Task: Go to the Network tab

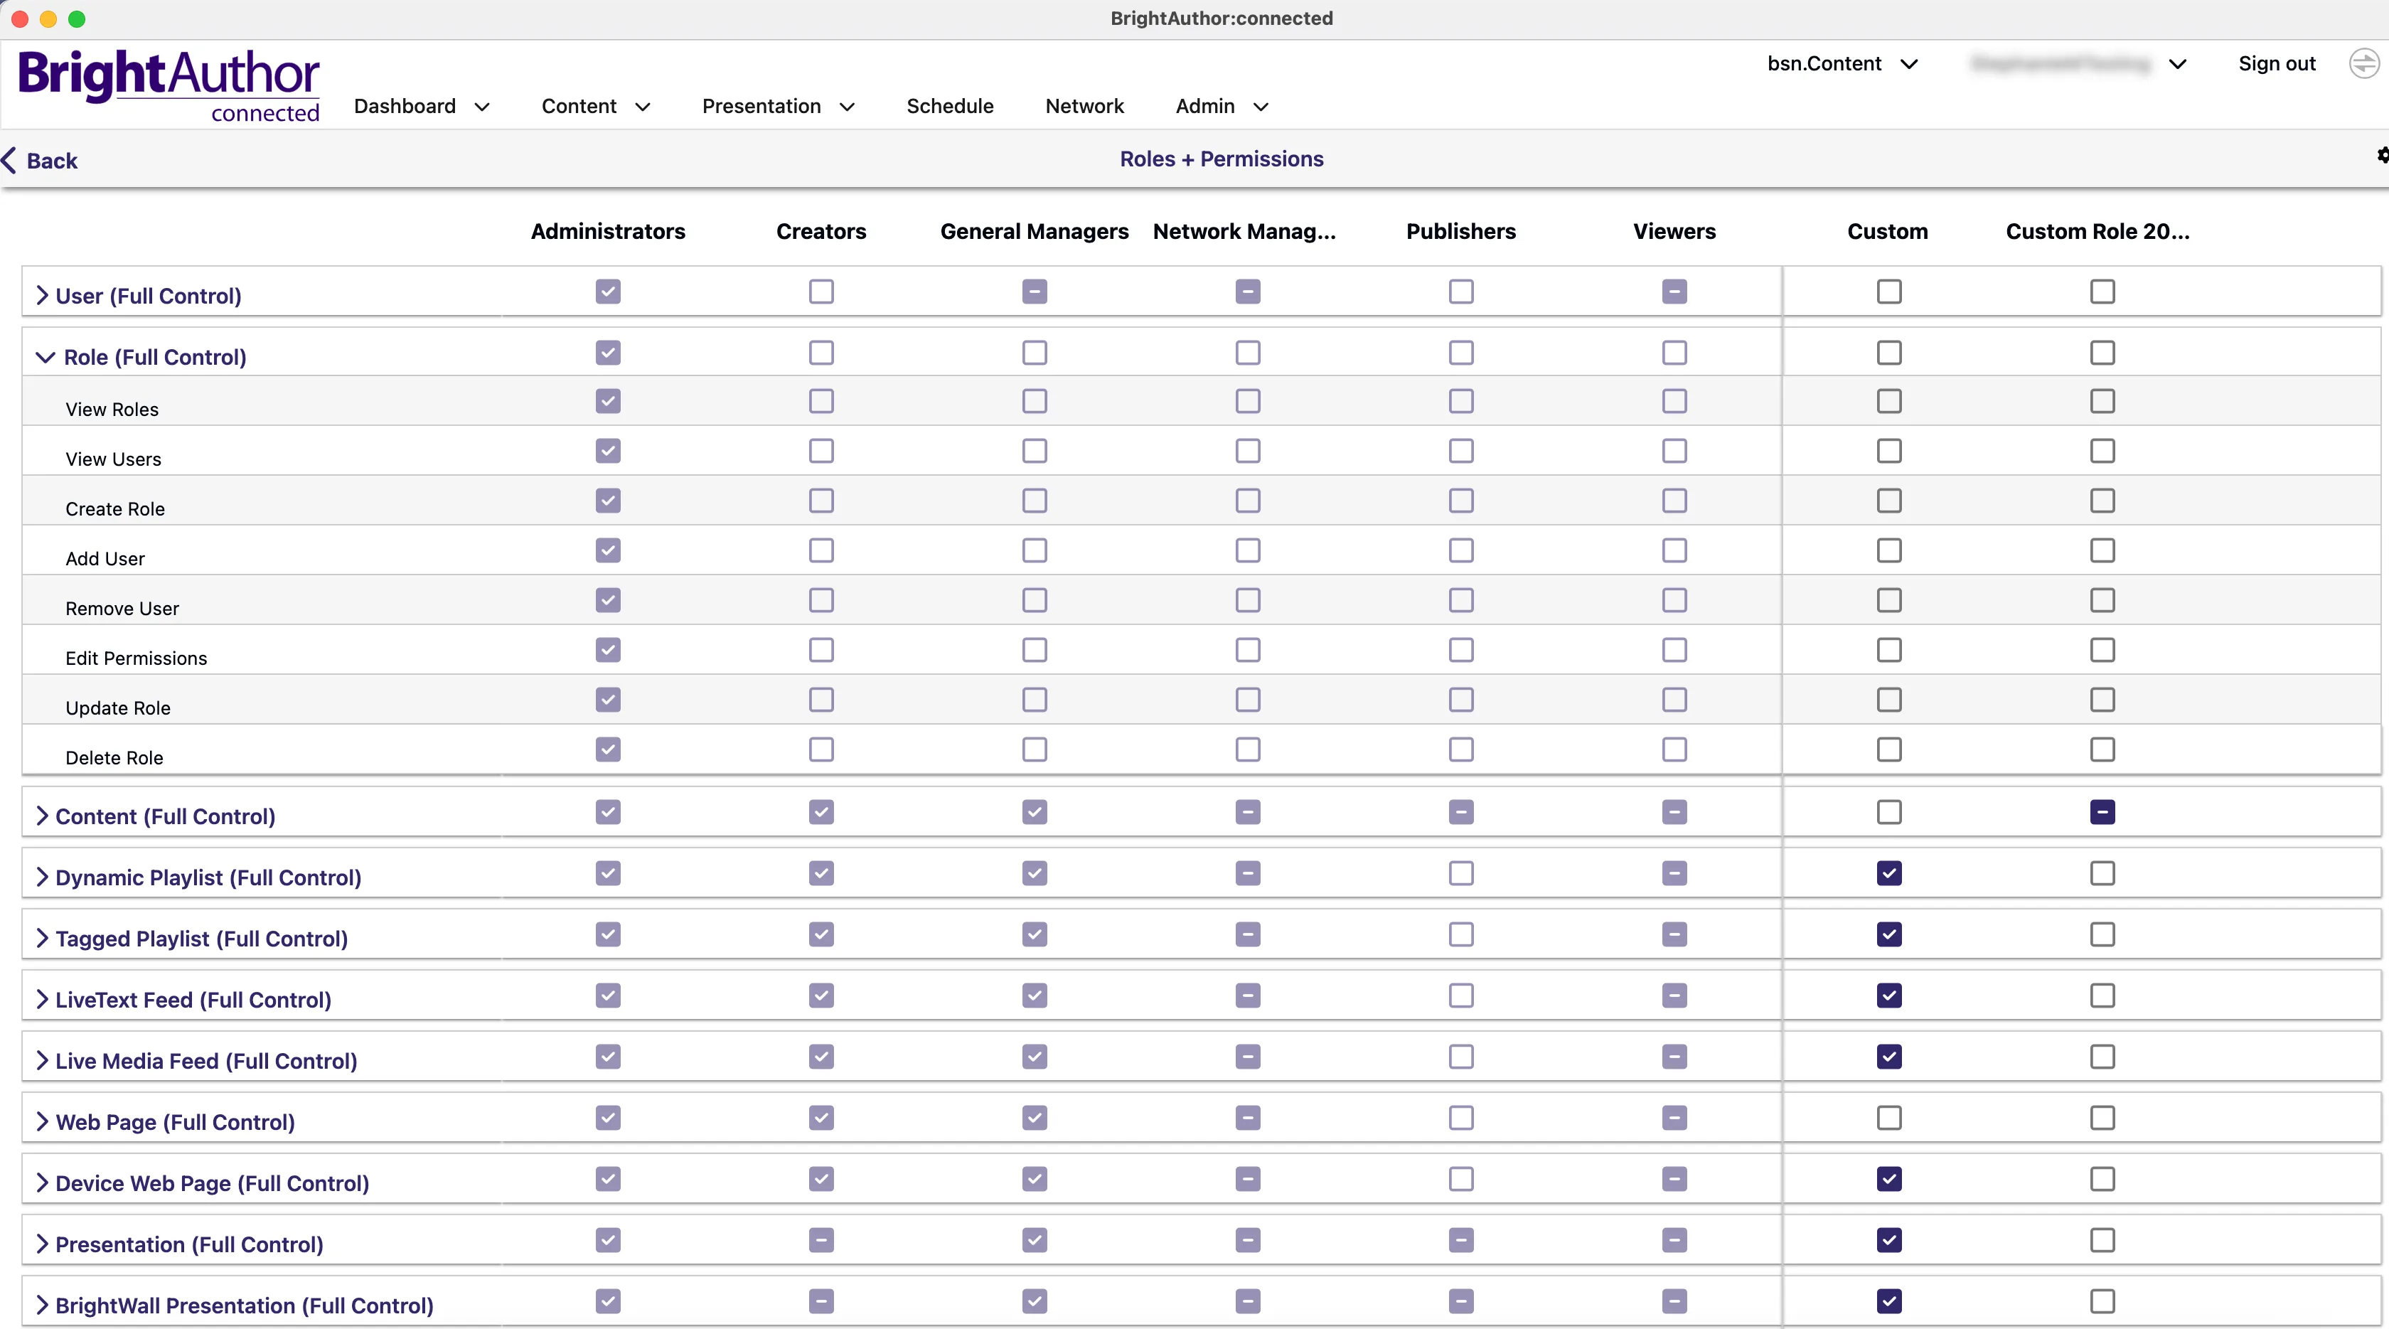Action: click(1084, 107)
